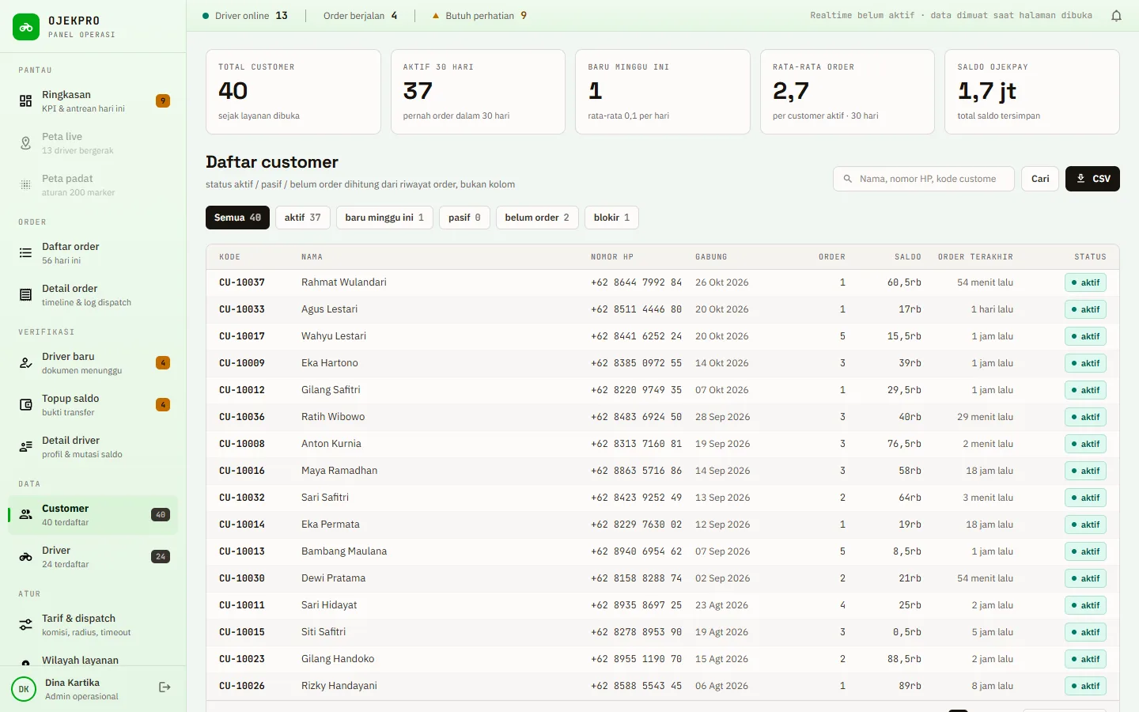Open notifications bell icon
The width and height of the screenshot is (1139, 712).
pos(1116,16)
